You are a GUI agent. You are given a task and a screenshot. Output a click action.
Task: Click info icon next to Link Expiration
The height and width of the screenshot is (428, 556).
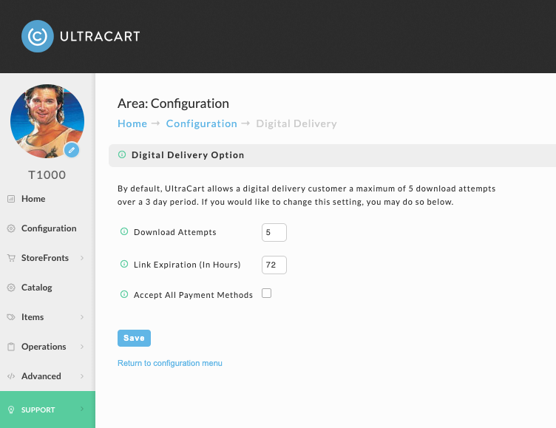(124, 264)
